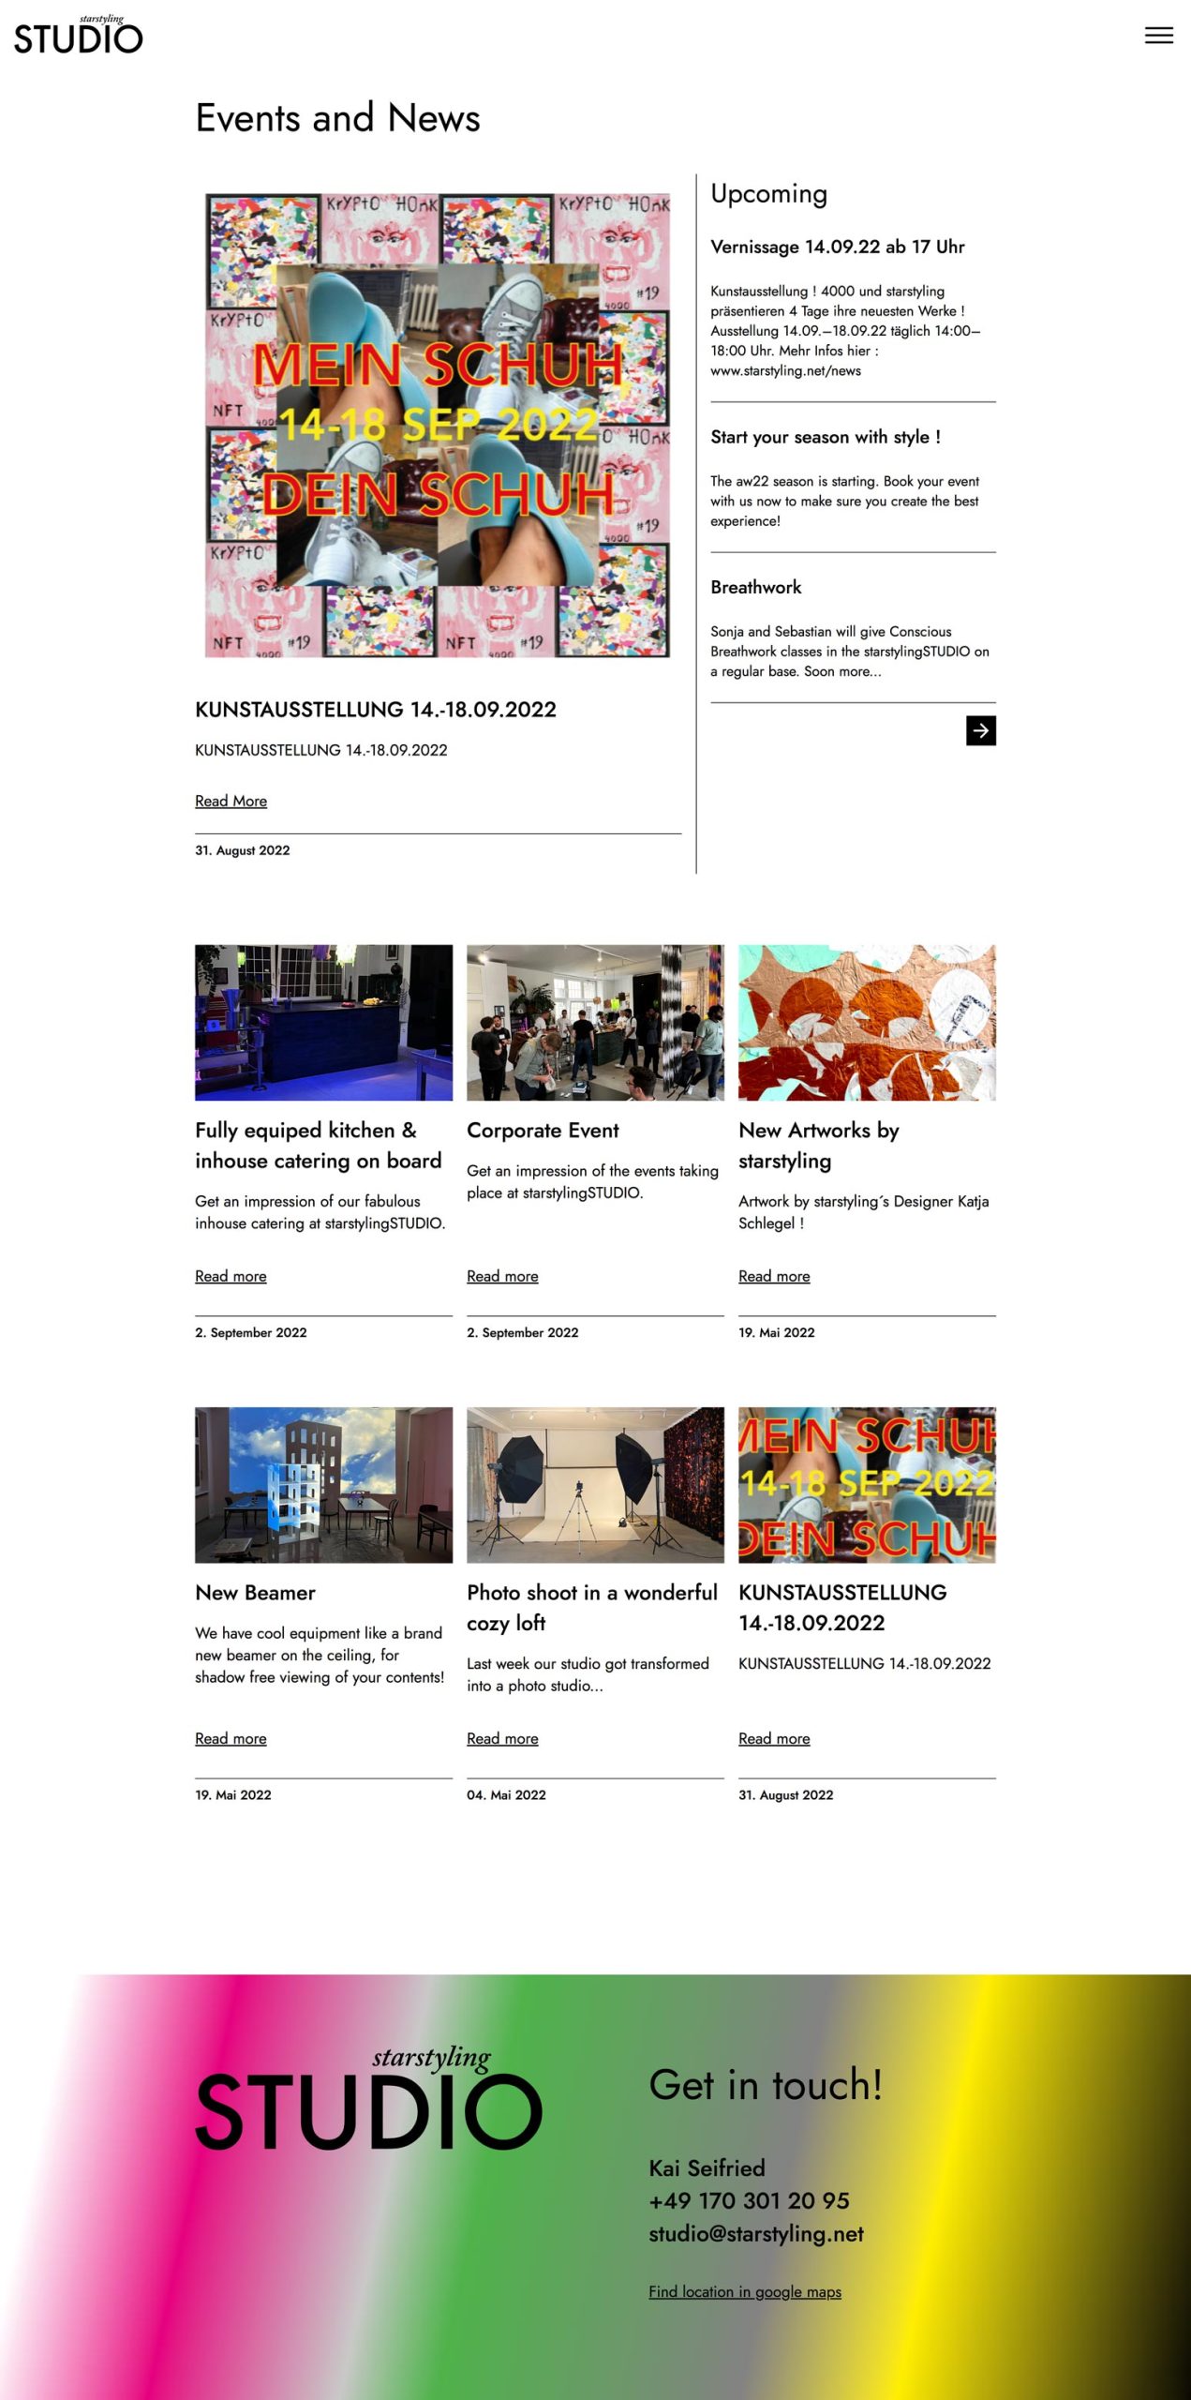Click Read More under featured Kunstausstellung post
This screenshot has width=1191, height=2400.
pyautogui.click(x=231, y=801)
